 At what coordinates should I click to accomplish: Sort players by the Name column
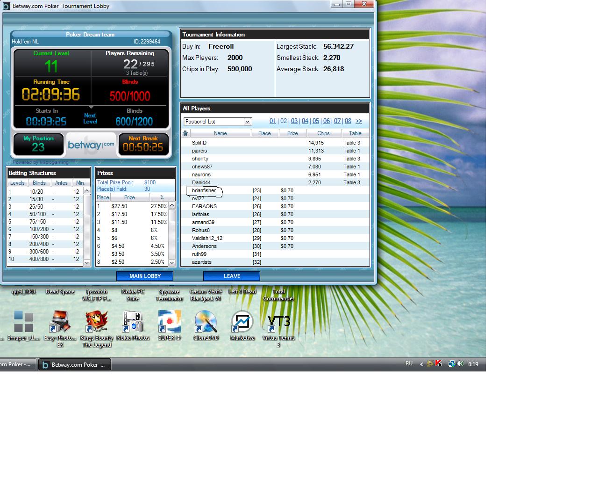pos(220,133)
